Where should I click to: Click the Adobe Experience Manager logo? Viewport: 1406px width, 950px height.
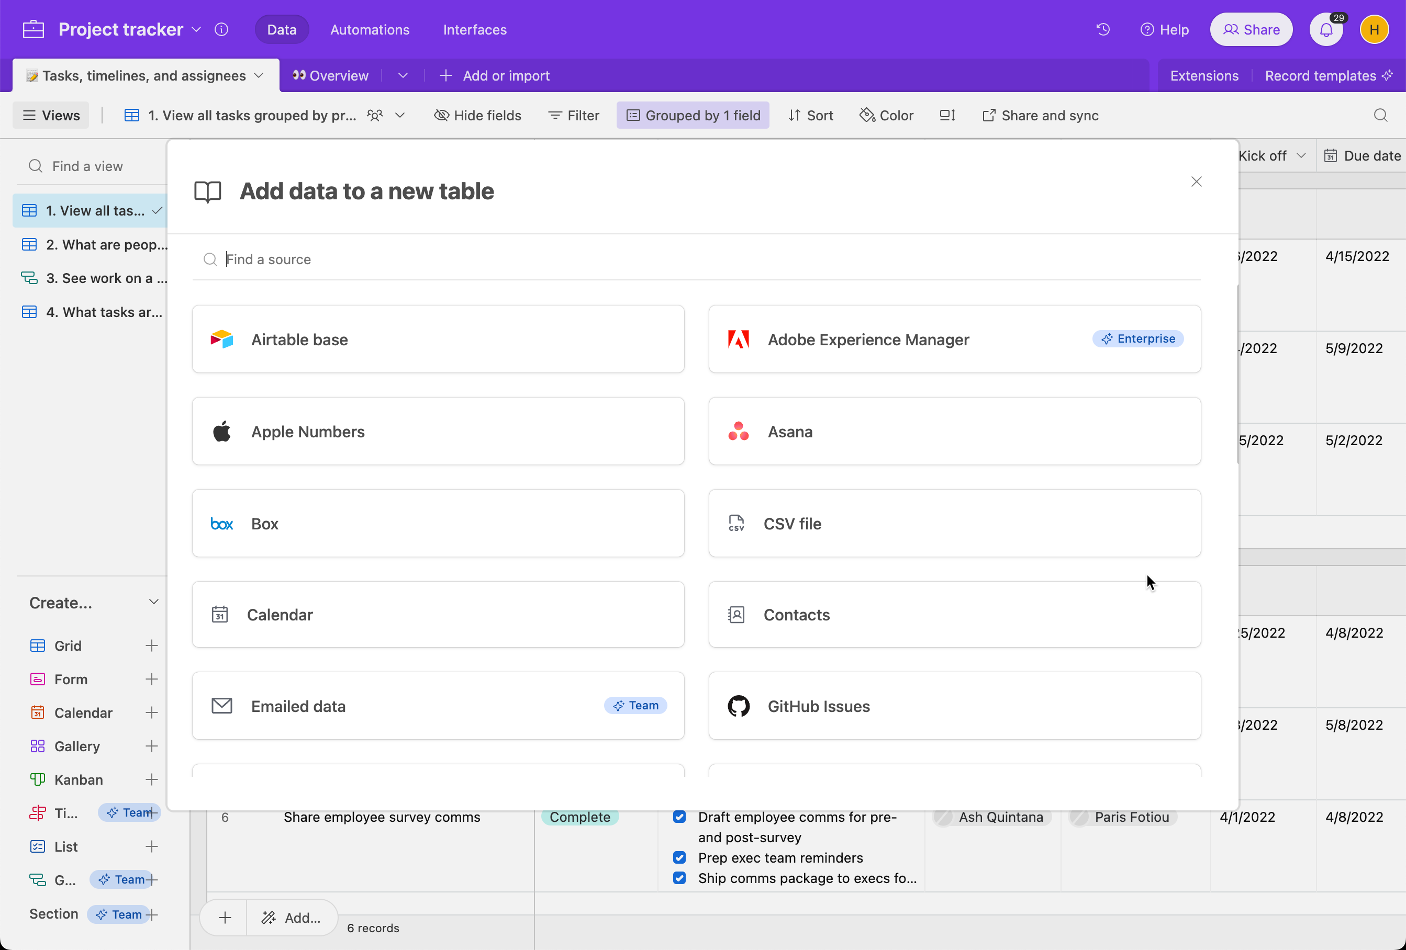(x=739, y=339)
